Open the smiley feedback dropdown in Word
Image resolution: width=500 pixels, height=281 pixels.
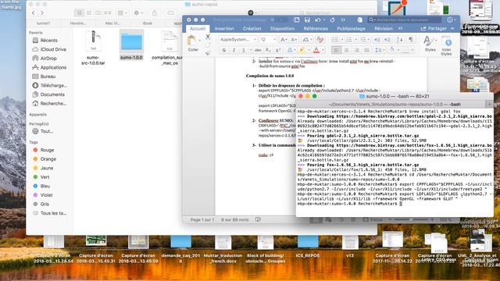click(x=451, y=20)
